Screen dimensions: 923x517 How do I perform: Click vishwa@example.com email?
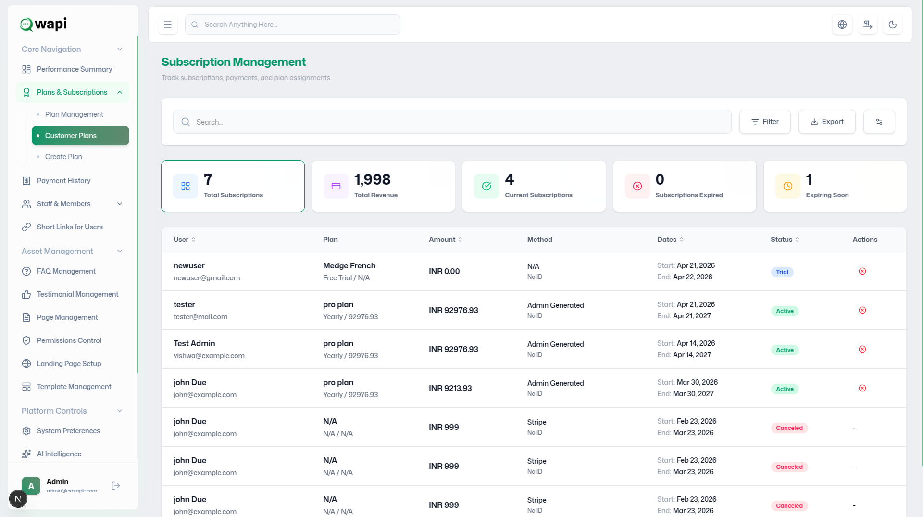pyautogui.click(x=209, y=356)
